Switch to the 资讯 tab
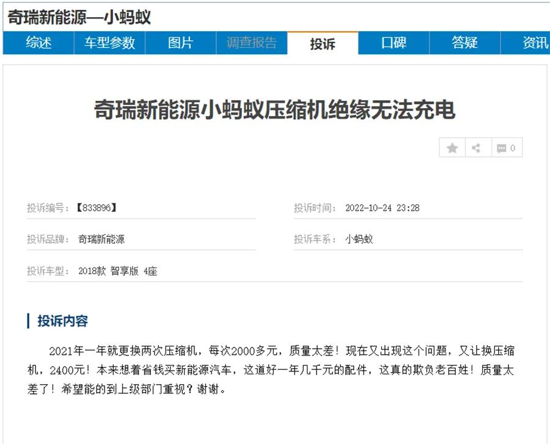550x444 pixels. point(532,43)
